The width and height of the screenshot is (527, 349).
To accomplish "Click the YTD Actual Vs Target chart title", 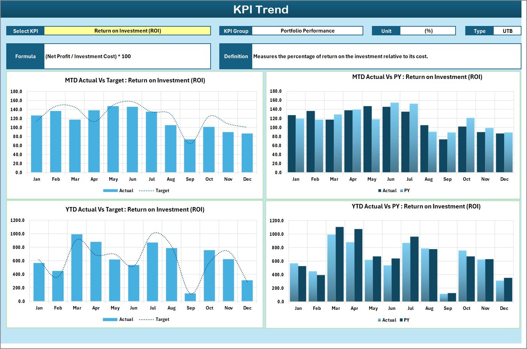I will coord(135,209).
